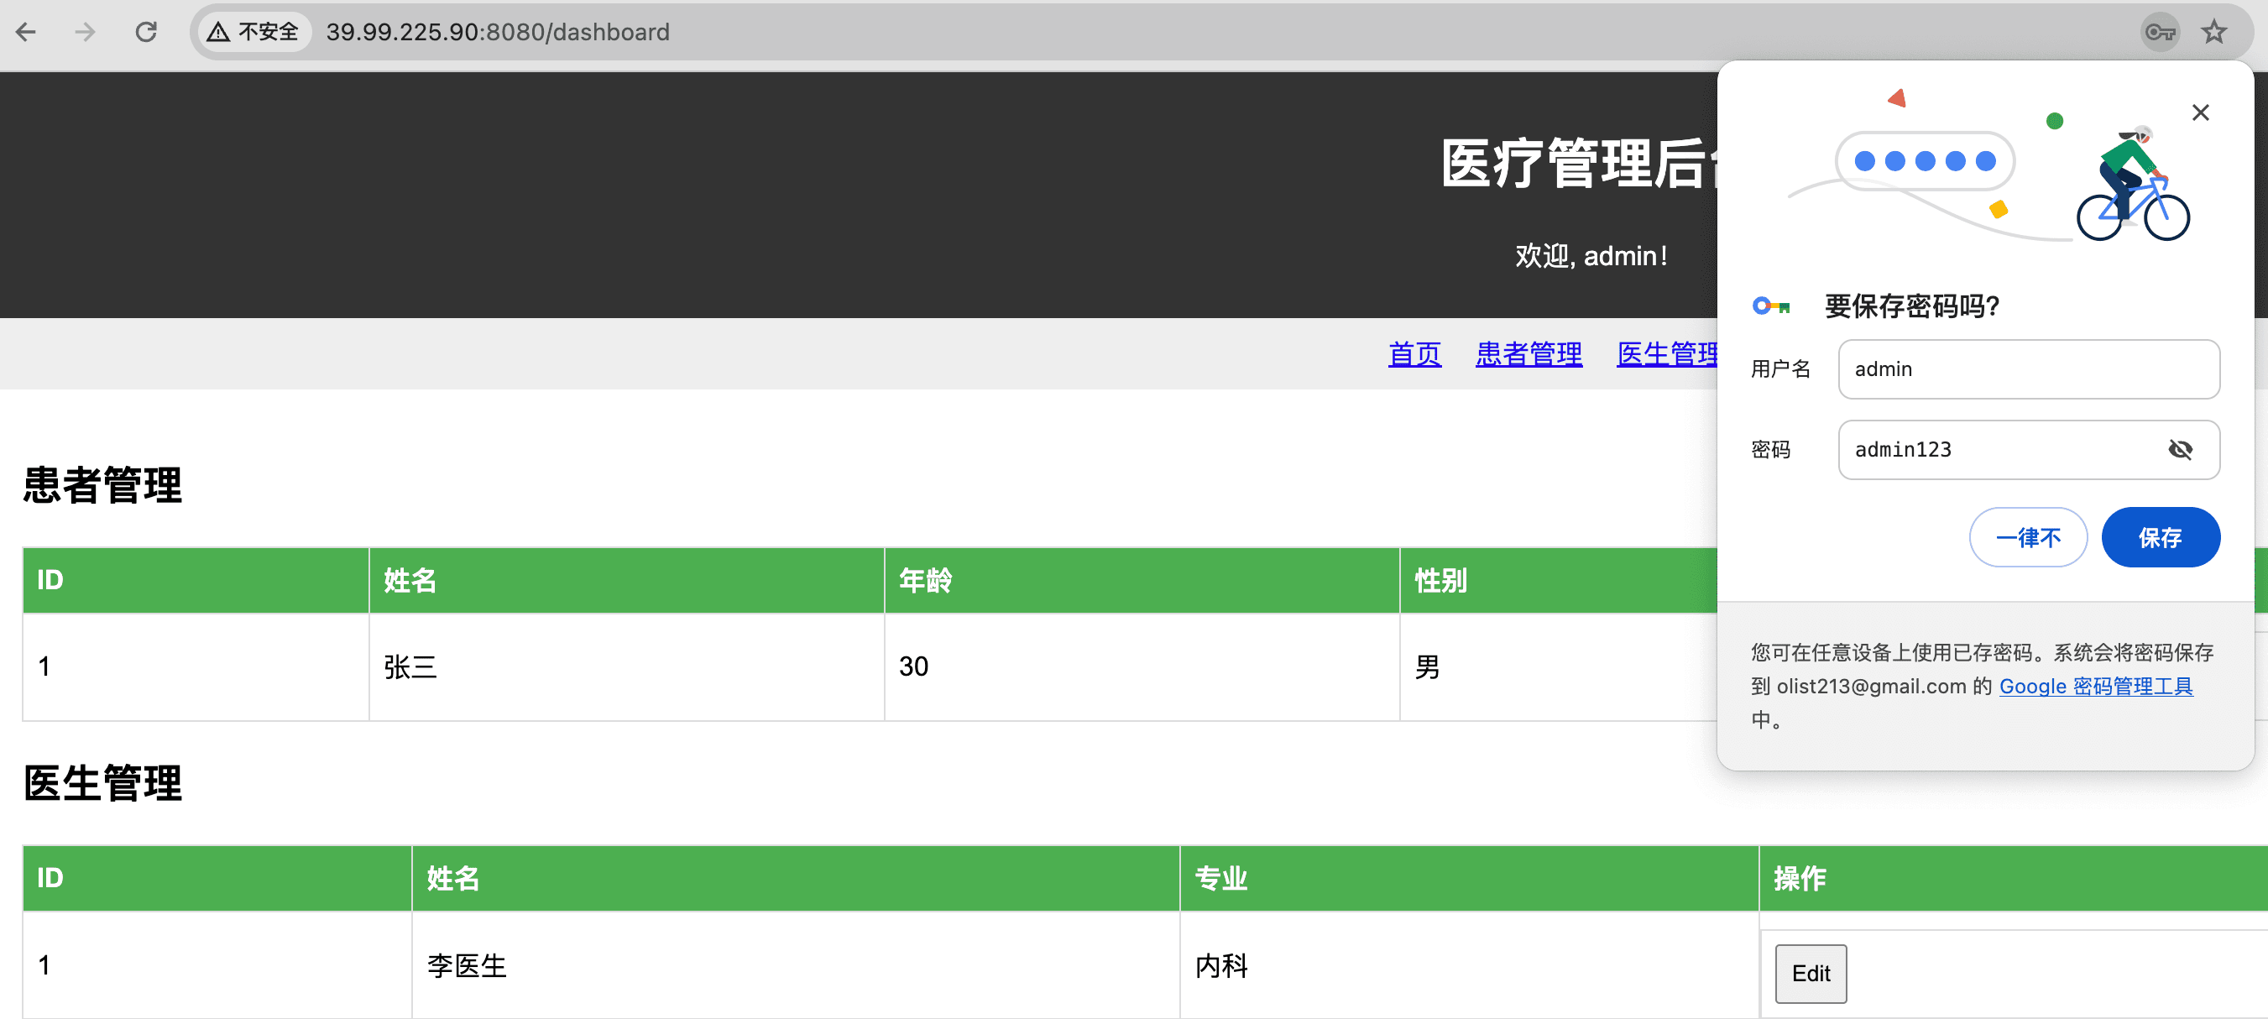Reload the dashboard page
The image size is (2268, 1019).
pos(146,33)
